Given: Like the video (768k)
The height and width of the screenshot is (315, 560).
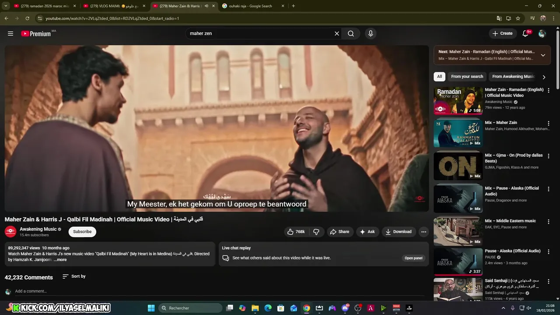Looking at the screenshot, I should [x=296, y=232].
